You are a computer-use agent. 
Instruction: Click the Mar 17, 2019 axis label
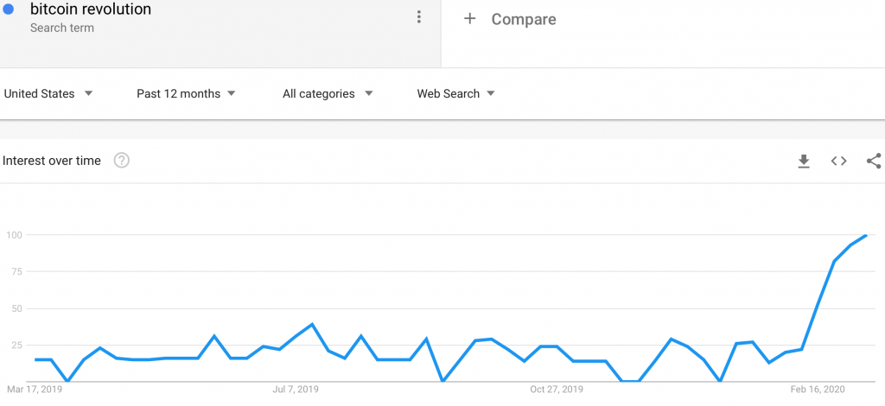point(35,390)
